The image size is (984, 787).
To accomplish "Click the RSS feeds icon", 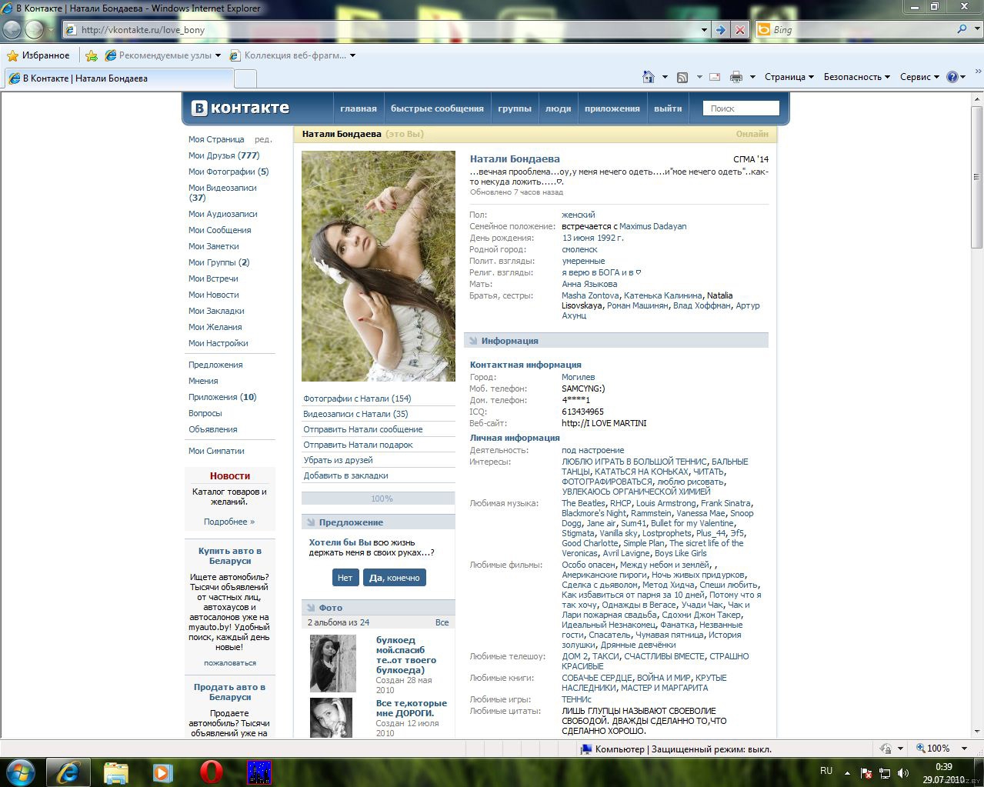I will [x=682, y=77].
